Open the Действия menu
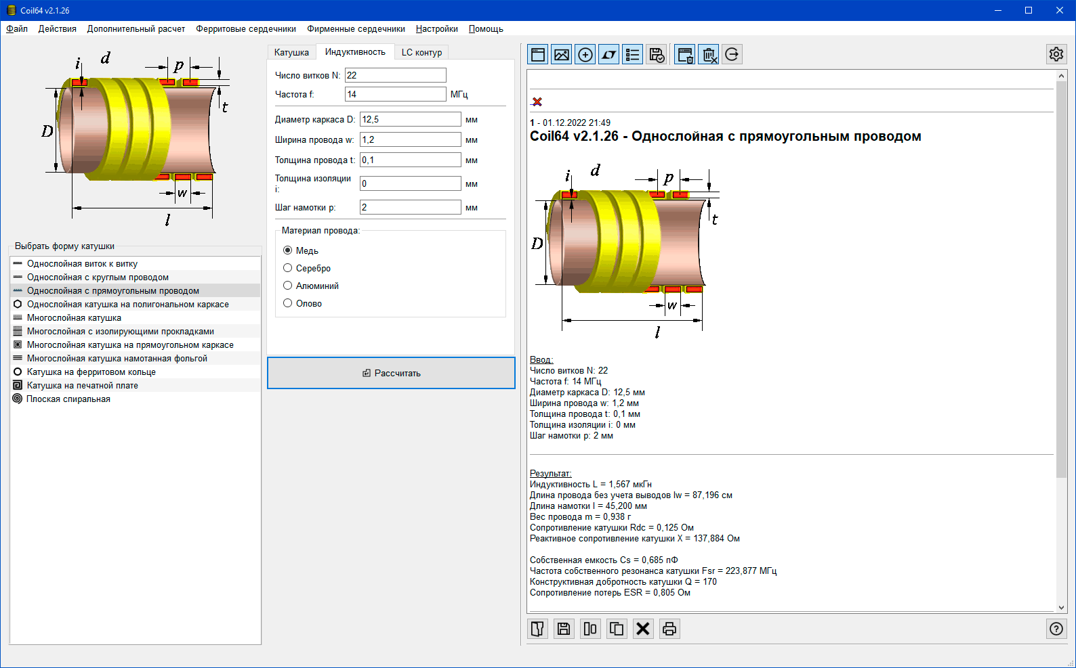This screenshot has height=668, width=1076. (58, 29)
